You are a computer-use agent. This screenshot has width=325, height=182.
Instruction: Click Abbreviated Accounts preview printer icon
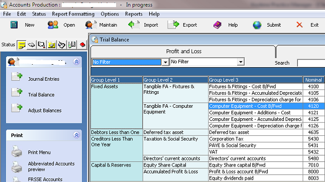17,167
